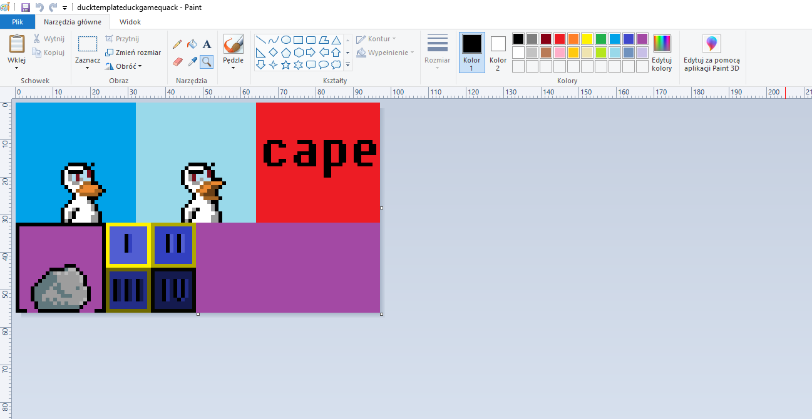Image resolution: width=812 pixels, height=419 pixels.
Task: Expand the Pędzle brushes dropdown arrow
Action: point(234,68)
